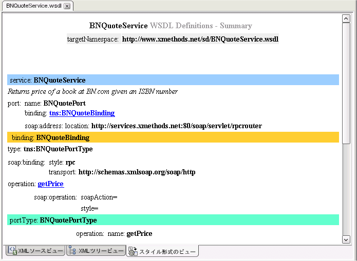Click the vertical scrollbar thumb
Viewport: 357px width, 261px height.
coord(346,83)
